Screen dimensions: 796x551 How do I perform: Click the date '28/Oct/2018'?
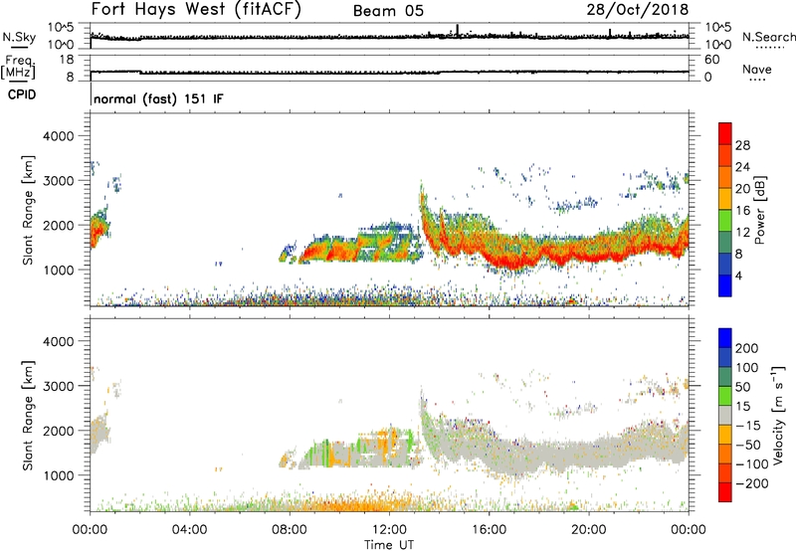[x=638, y=10]
